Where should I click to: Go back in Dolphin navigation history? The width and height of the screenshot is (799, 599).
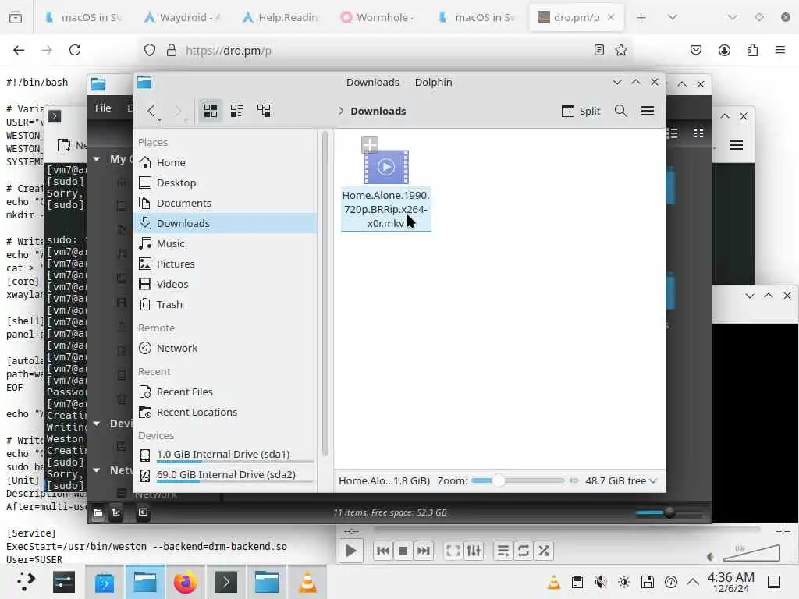click(x=151, y=111)
